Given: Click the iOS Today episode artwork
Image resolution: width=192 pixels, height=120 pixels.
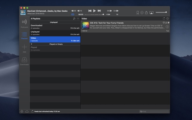Looking at the screenshot, I should (x=85, y=25).
